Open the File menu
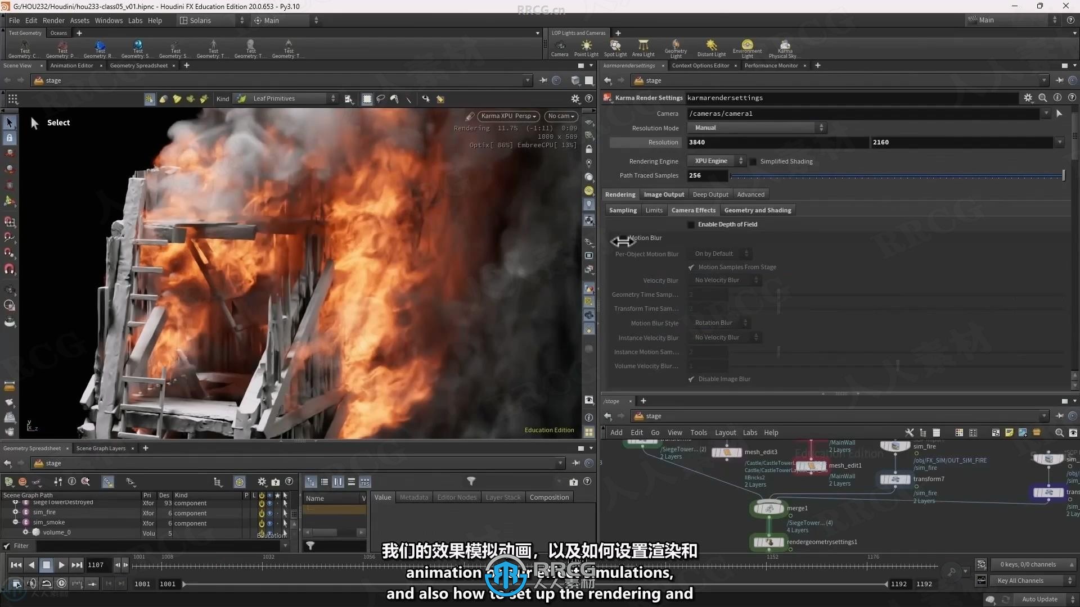This screenshot has height=607, width=1080. [x=14, y=20]
